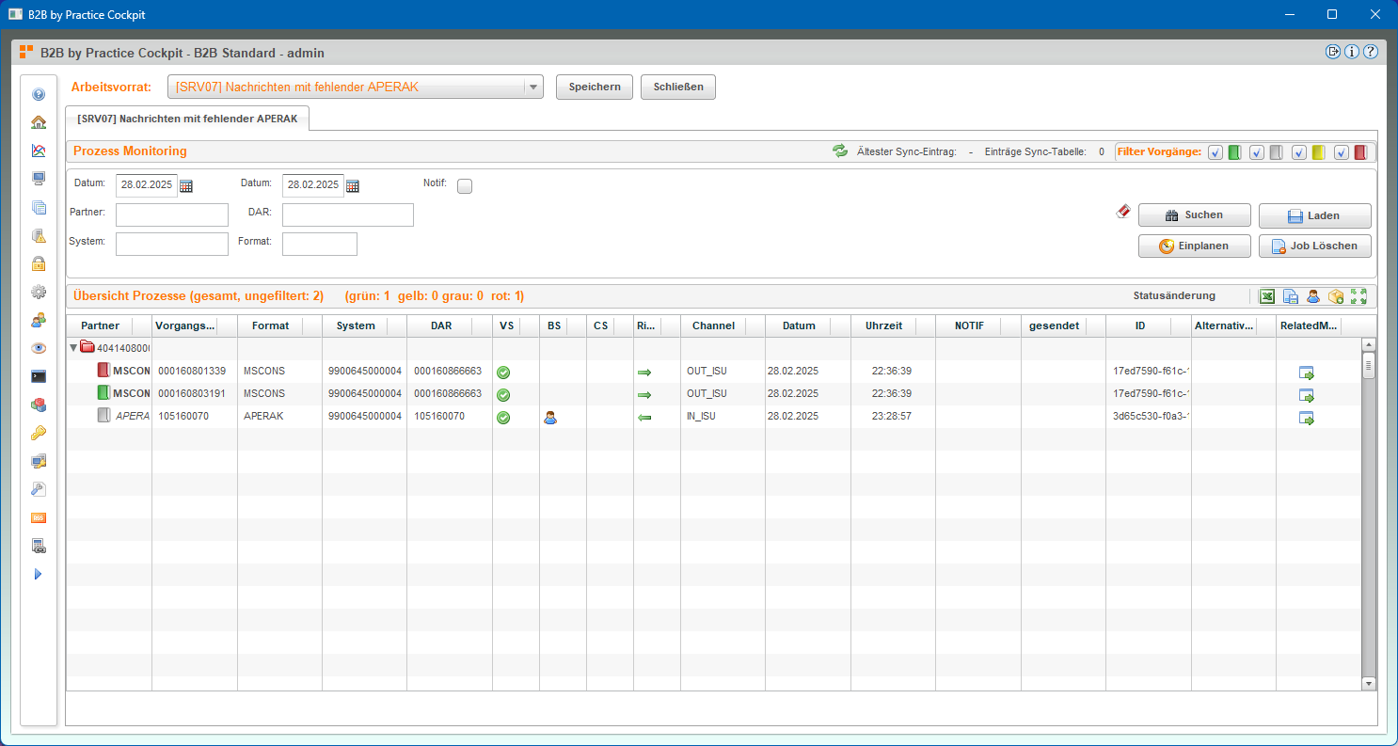The height and width of the screenshot is (746, 1398).
Task: Click the padlock sidebar icon
Action: point(39,263)
